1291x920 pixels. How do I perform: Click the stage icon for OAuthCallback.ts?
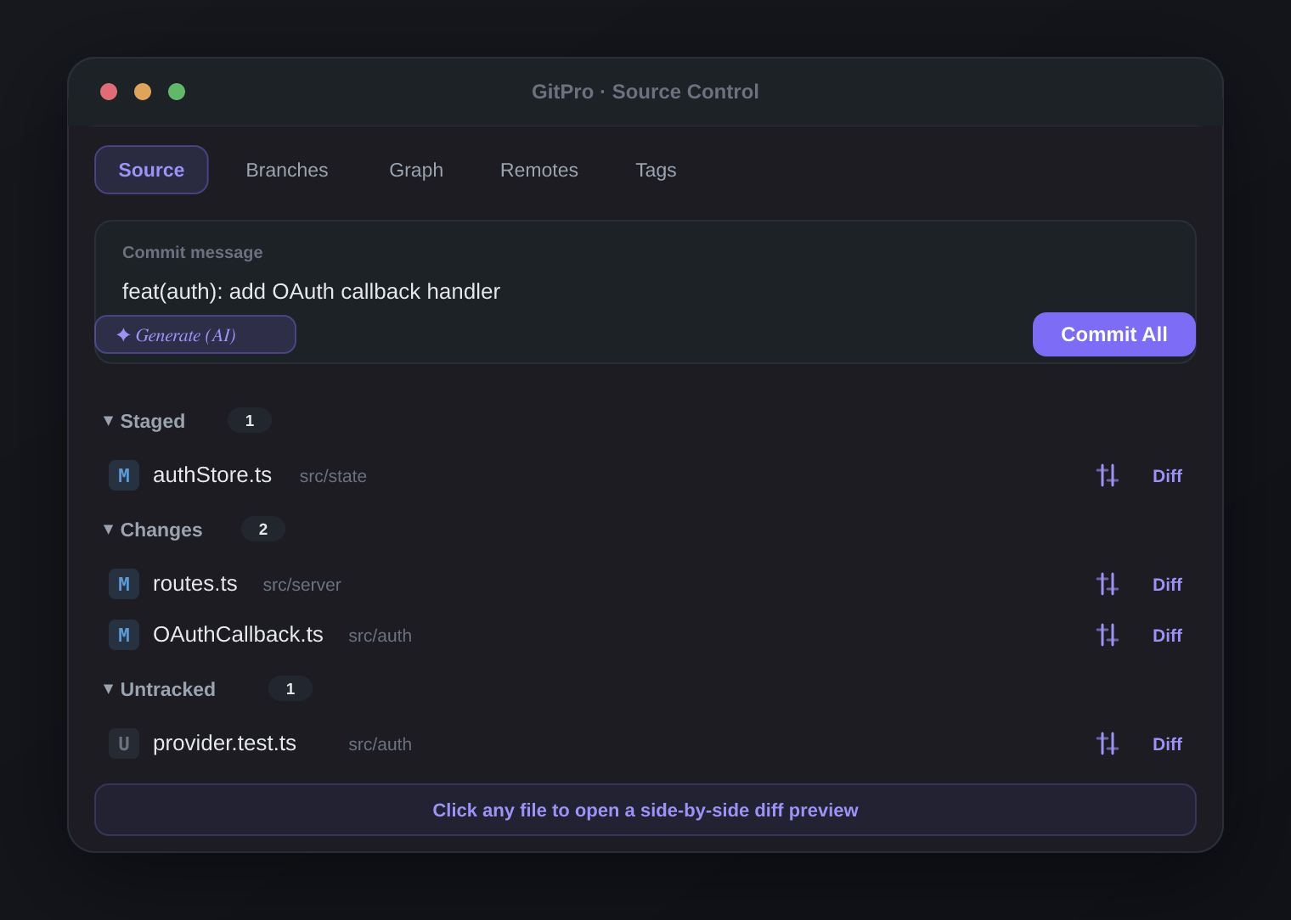tap(1108, 635)
